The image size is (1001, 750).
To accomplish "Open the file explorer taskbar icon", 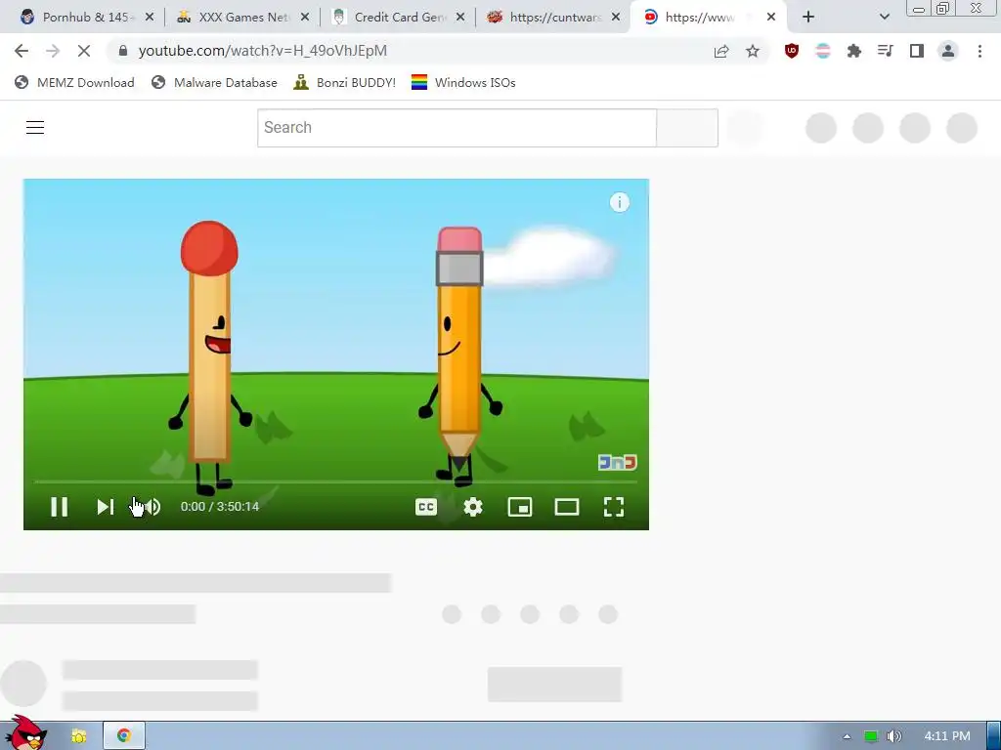I will point(78,736).
